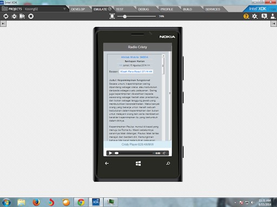Reload the emulated app
The width and height of the screenshot is (277, 207).
point(6,16)
